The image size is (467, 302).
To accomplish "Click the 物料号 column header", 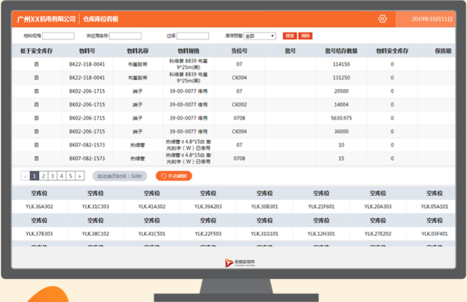I will pyautogui.click(x=87, y=51).
